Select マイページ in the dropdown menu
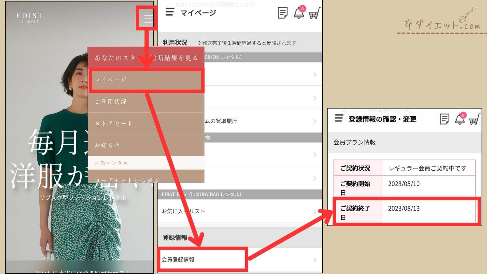This screenshot has height=274, width=487. (146, 80)
